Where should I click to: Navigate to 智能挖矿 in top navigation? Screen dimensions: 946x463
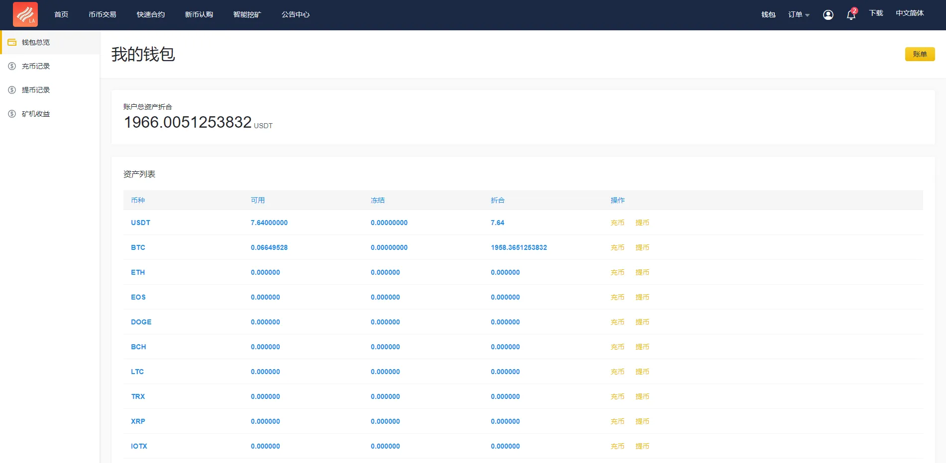point(247,15)
